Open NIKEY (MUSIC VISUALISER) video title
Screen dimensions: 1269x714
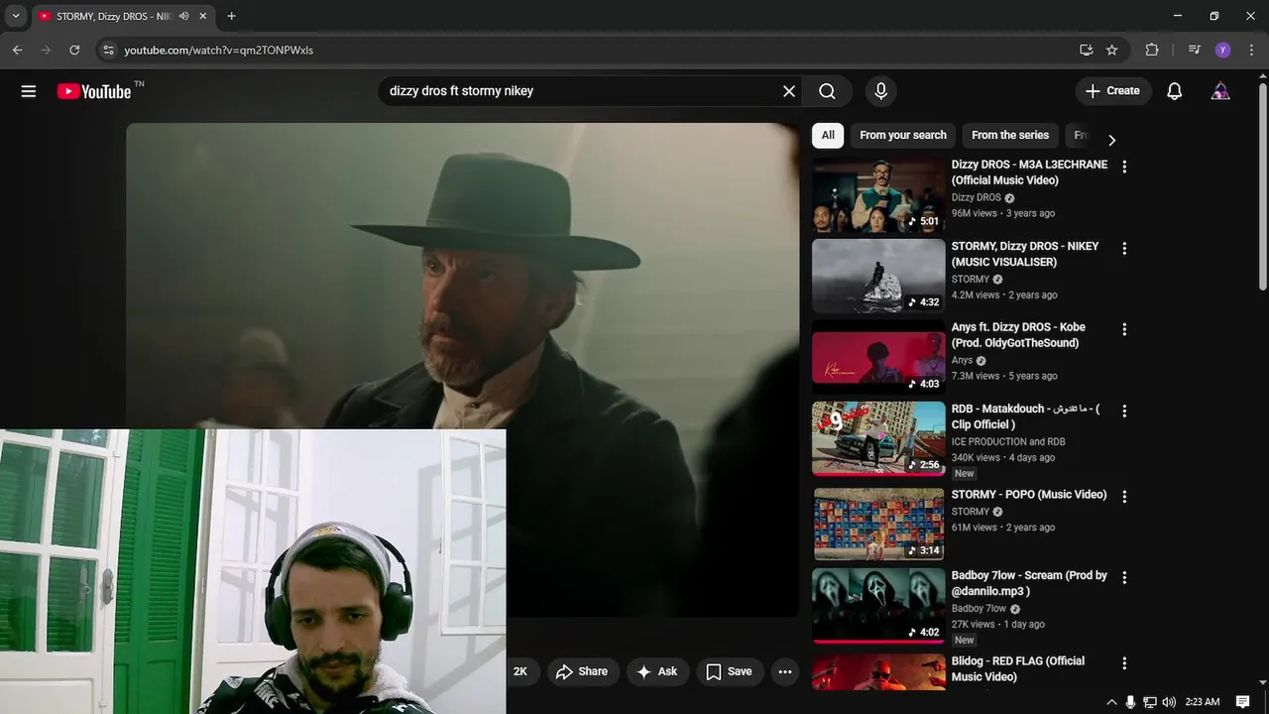tap(1025, 254)
